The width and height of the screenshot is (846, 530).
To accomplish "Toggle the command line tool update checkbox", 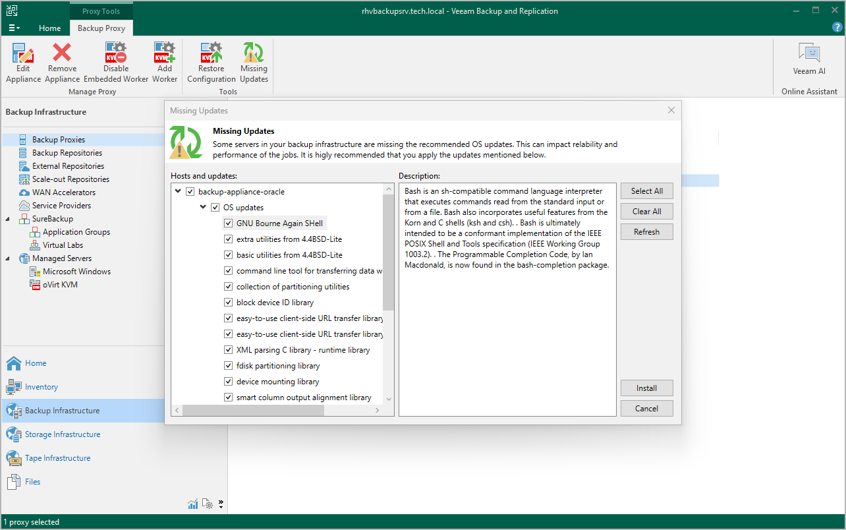I will pyautogui.click(x=228, y=271).
